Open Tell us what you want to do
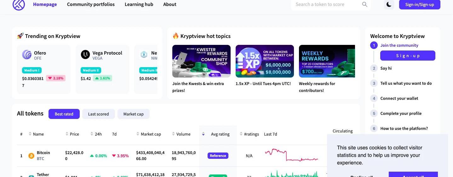453x177 pixels. [406, 83]
